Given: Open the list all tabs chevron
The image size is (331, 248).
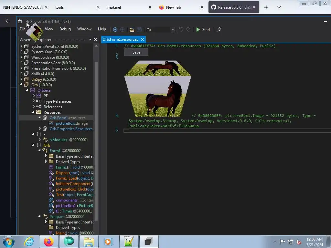Looking at the screenshot, I should [x=279, y=7].
